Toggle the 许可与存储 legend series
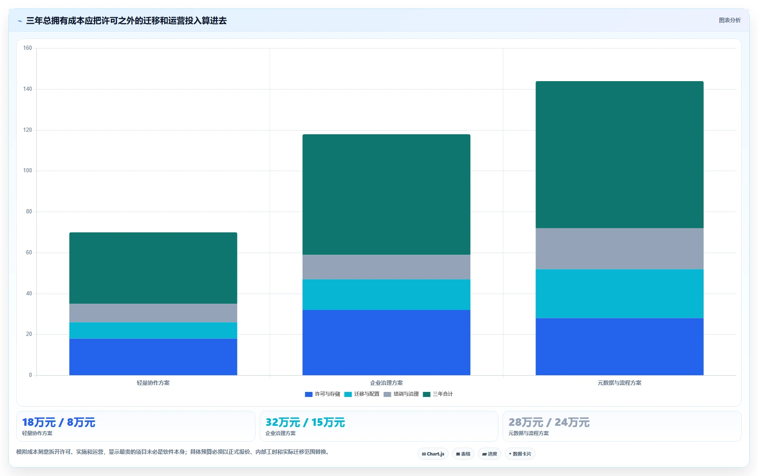This screenshot has width=758, height=476. click(x=322, y=394)
